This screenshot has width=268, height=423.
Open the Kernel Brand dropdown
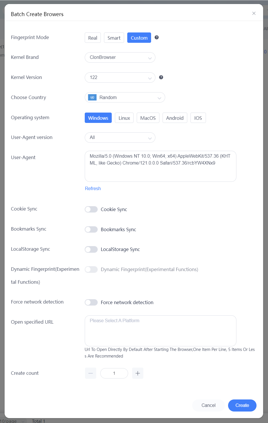(x=120, y=57)
